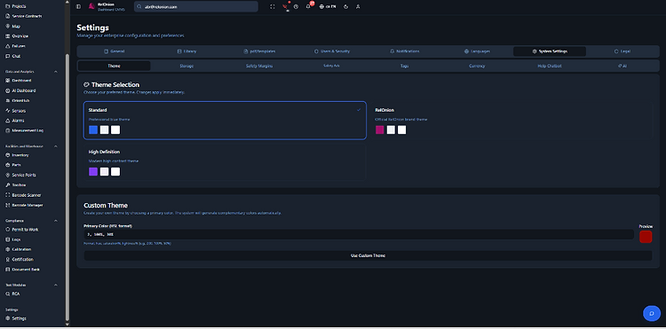The width and height of the screenshot is (666, 329).
Task: Open the Notifications settings tab
Action: (404, 51)
